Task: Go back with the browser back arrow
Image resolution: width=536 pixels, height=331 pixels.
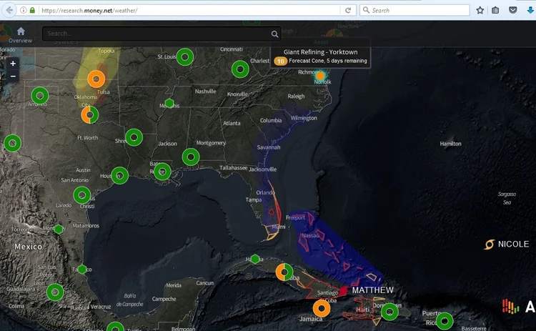Action: pyautogui.click(x=9, y=10)
